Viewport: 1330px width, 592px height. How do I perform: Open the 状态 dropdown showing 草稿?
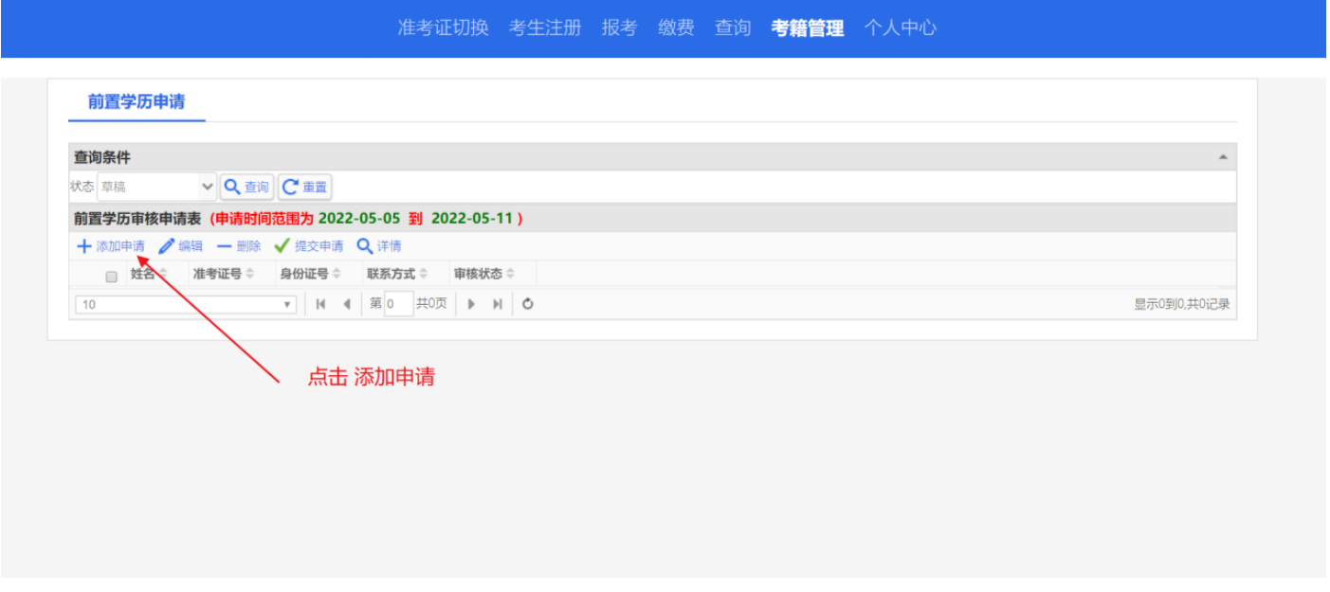(x=157, y=187)
